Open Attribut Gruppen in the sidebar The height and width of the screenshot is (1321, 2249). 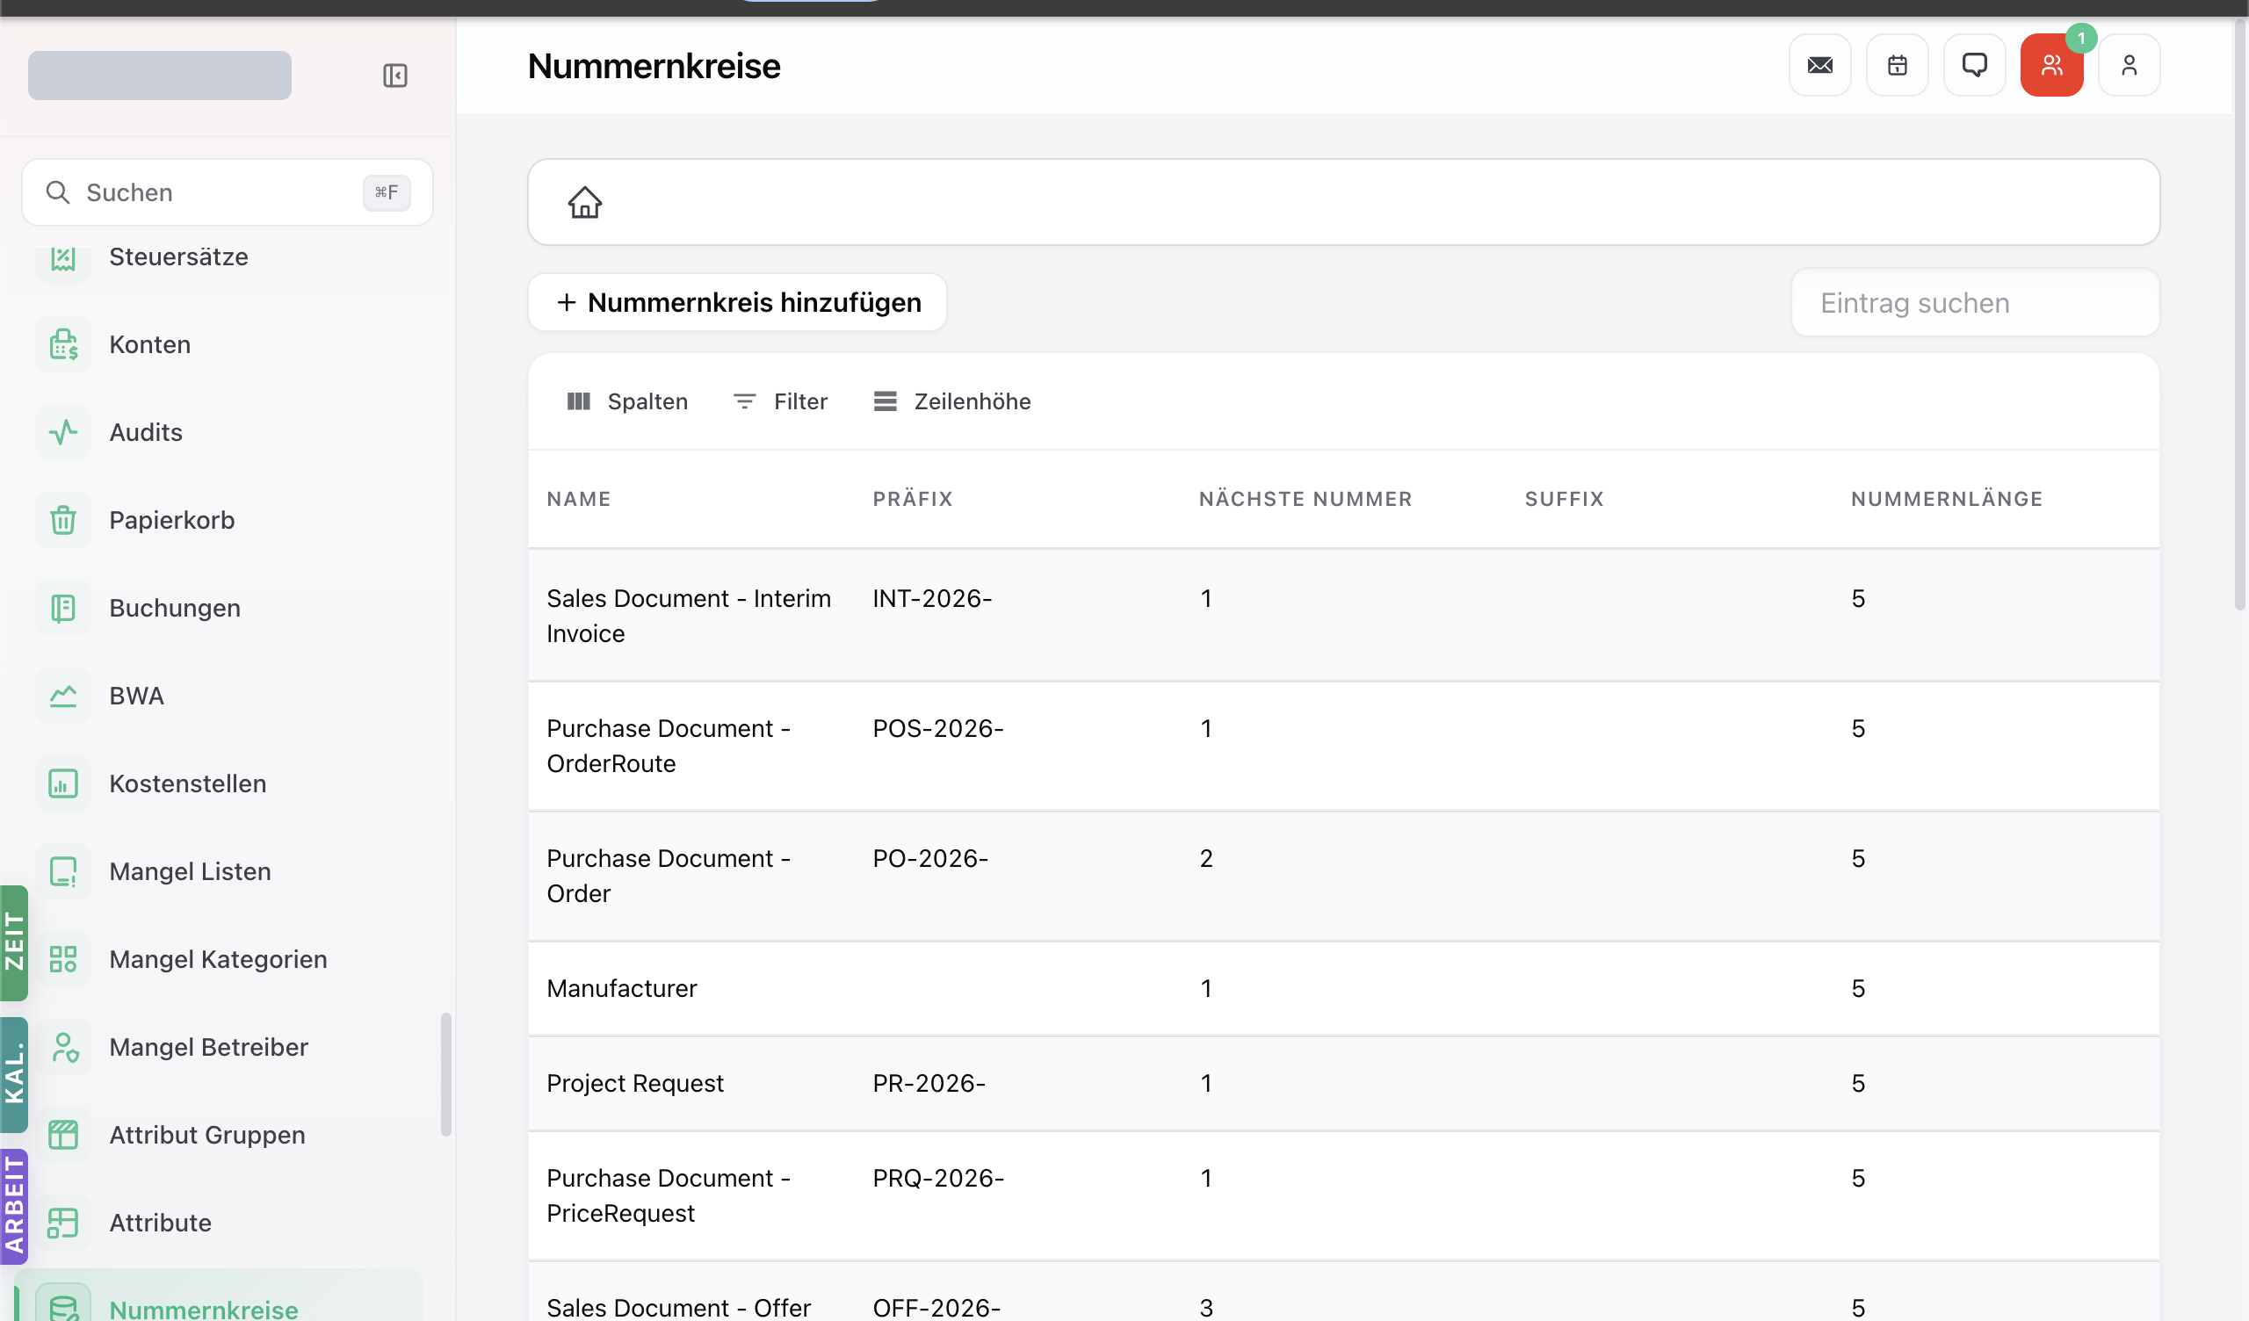(207, 1136)
